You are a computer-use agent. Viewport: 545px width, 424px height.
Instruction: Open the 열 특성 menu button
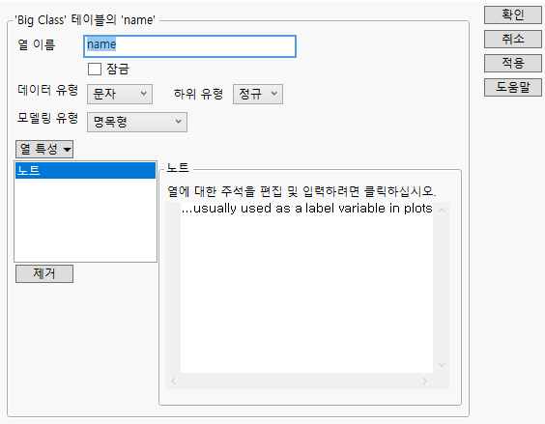[x=44, y=149]
